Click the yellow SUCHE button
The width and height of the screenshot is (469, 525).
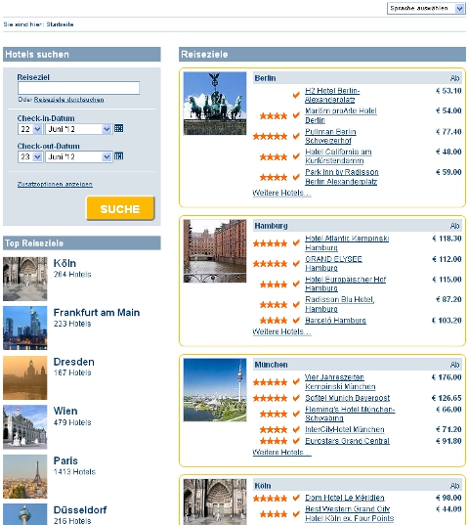pos(120,208)
